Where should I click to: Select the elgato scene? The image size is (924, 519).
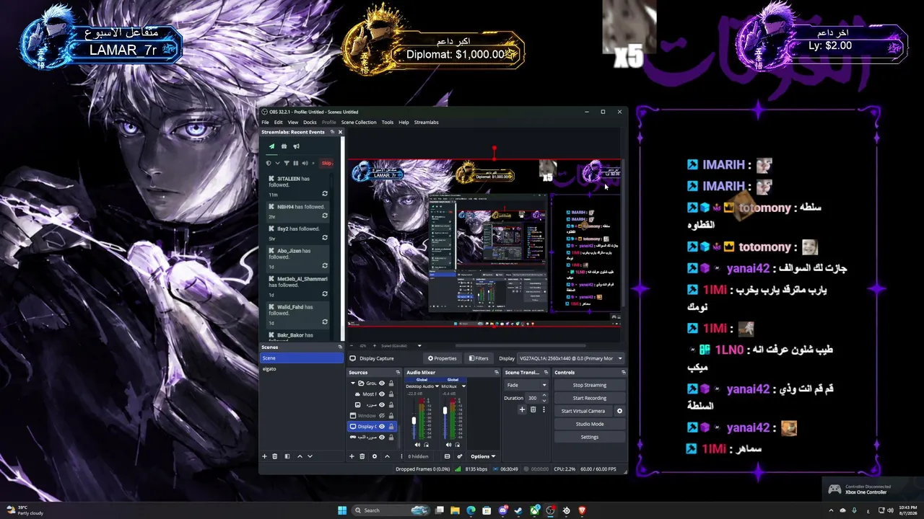pos(302,369)
